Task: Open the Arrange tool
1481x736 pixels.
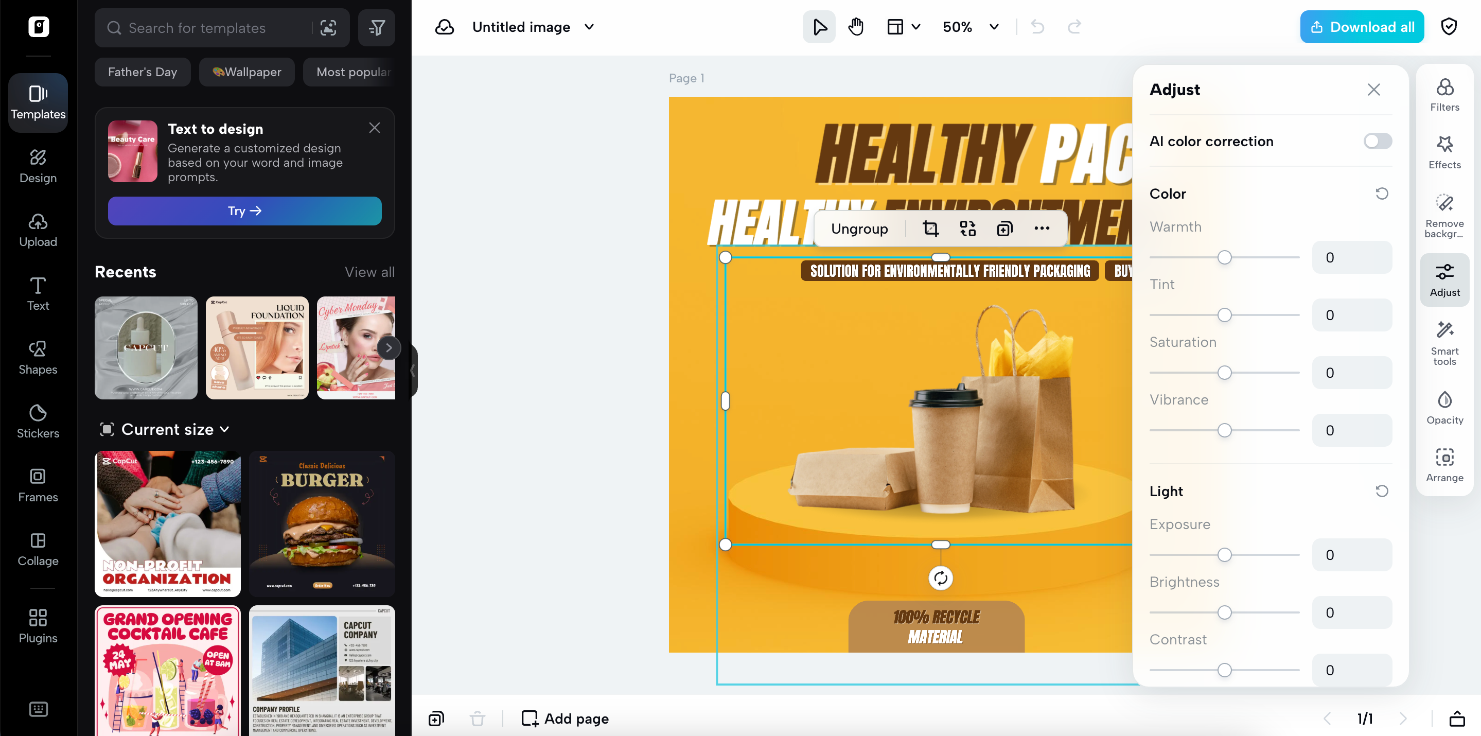Action: click(x=1444, y=465)
